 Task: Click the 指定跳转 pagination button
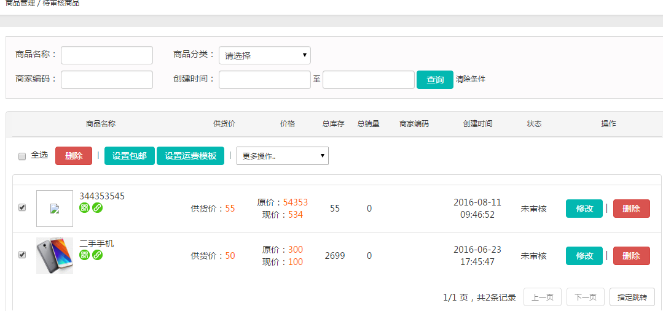632,297
